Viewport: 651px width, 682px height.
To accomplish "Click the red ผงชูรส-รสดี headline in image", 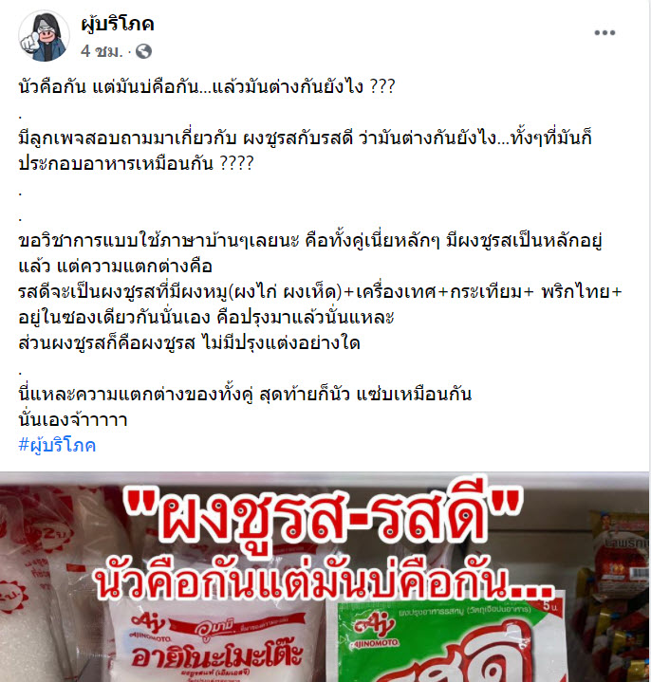I will pyautogui.click(x=323, y=518).
